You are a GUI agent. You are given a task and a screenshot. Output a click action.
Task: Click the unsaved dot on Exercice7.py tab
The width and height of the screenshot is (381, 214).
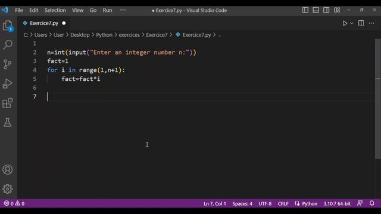point(64,23)
